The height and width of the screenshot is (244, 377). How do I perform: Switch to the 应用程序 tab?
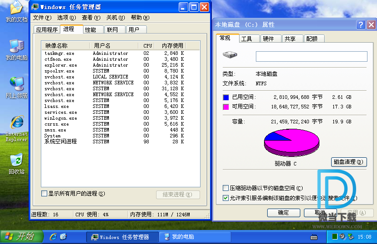[47, 29]
